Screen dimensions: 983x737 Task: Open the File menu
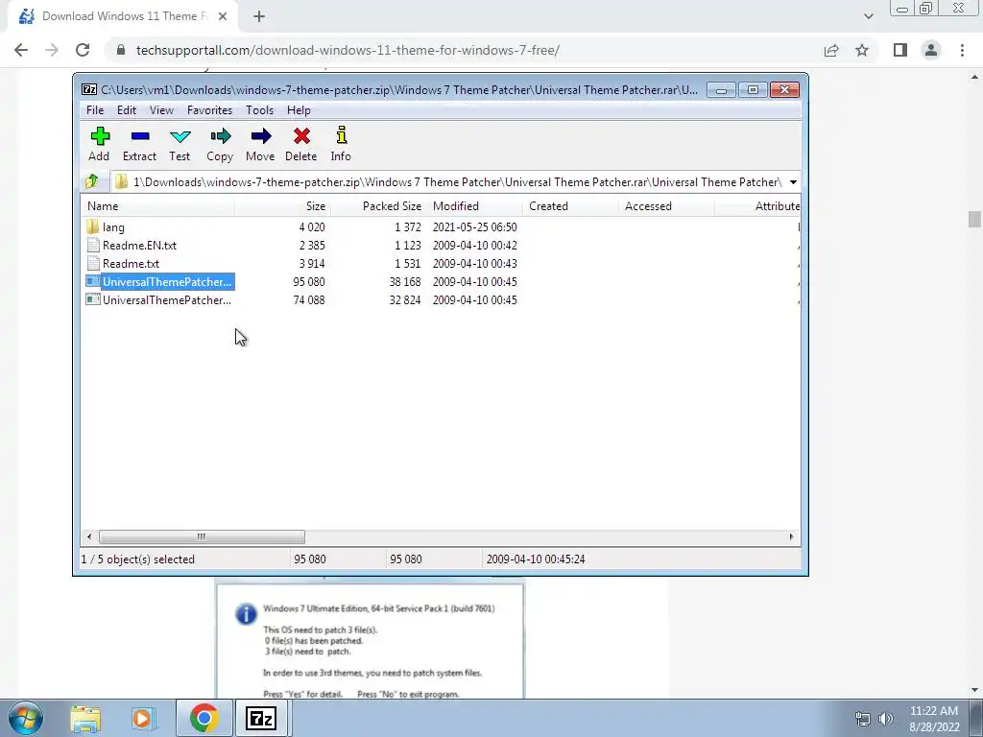pos(95,110)
